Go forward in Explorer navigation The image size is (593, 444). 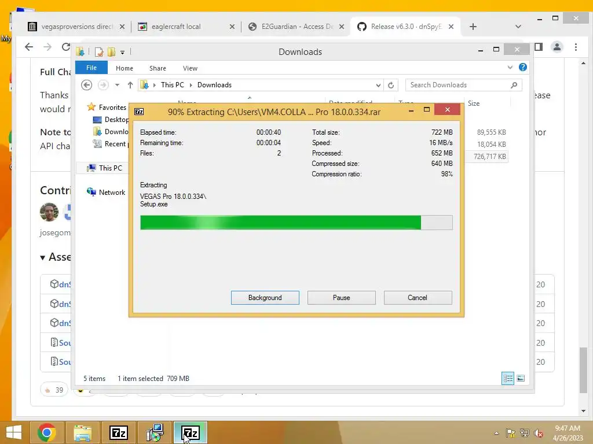coord(103,85)
